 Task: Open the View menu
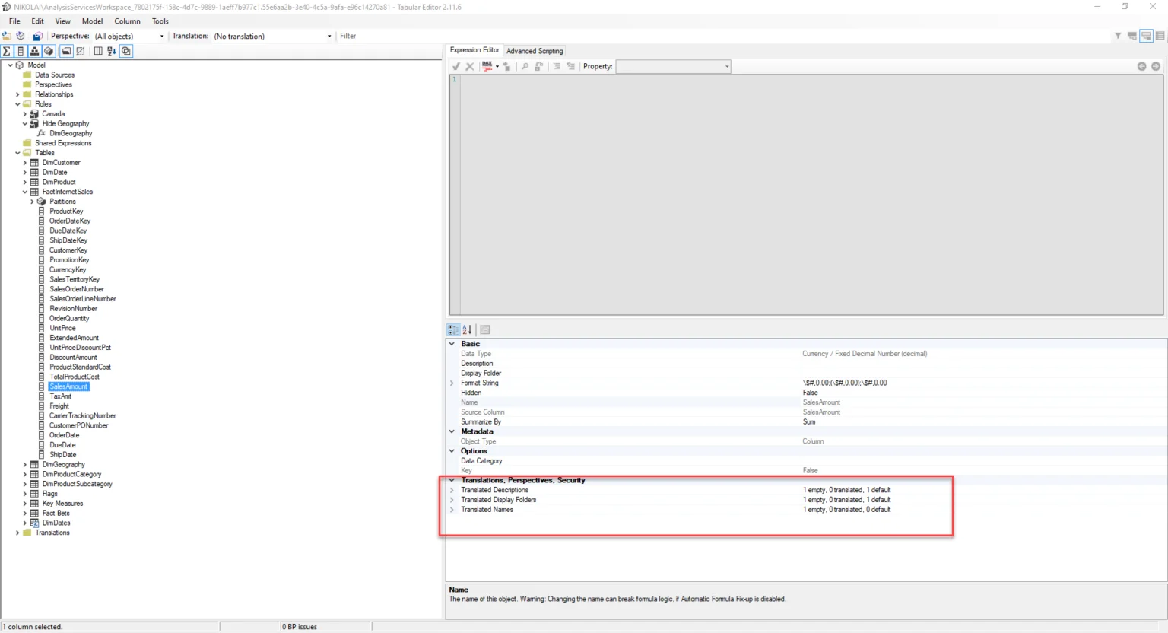coord(63,21)
